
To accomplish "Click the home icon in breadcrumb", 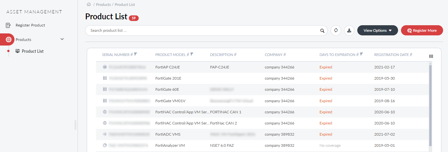I will pyautogui.click(x=88, y=5).
